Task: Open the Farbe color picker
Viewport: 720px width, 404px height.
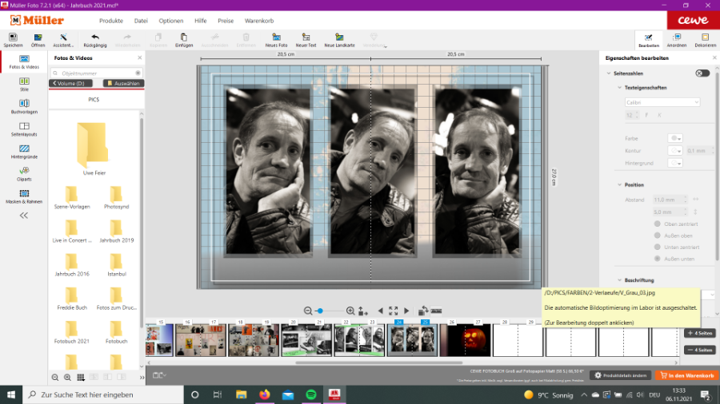Action: [676, 138]
